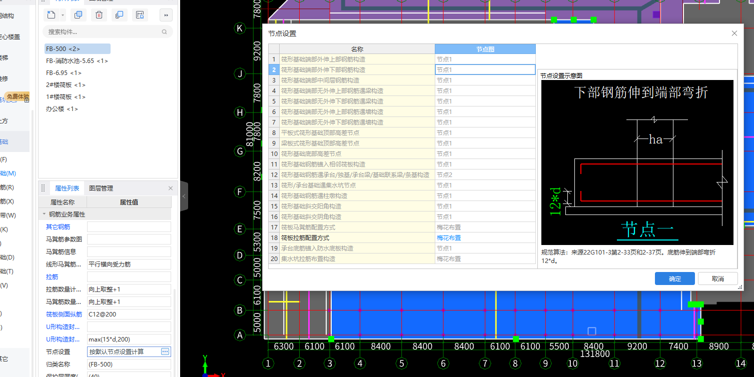Click the magnifier icon in component search

point(164,32)
